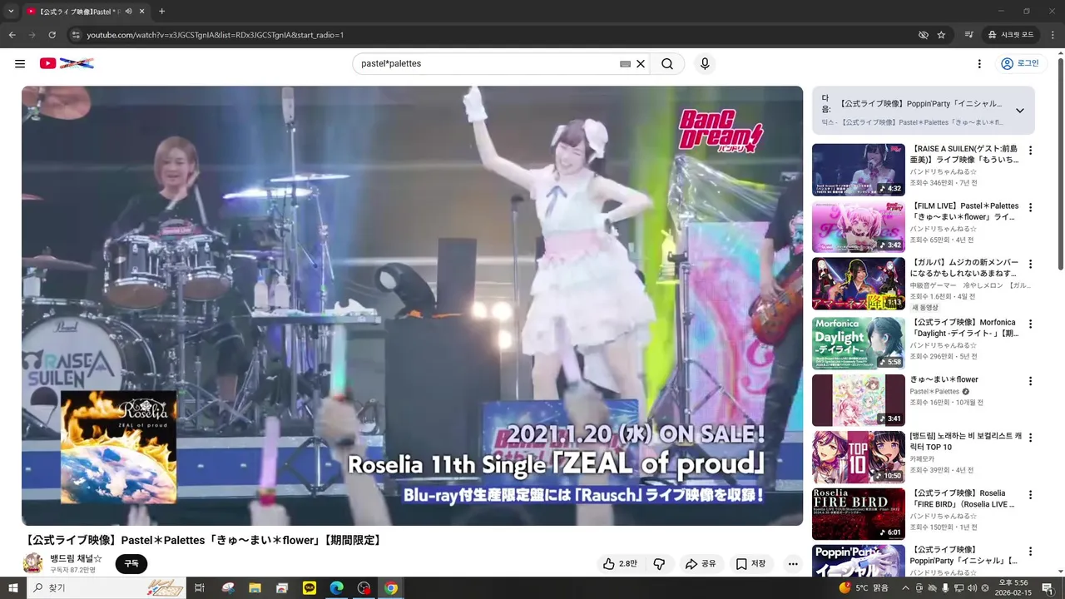Viewport: 1065px width, 599px height.
Task: Open options for 보컬리스트 캐릭터 TOP 10 video
Action: pos(1030,438)
